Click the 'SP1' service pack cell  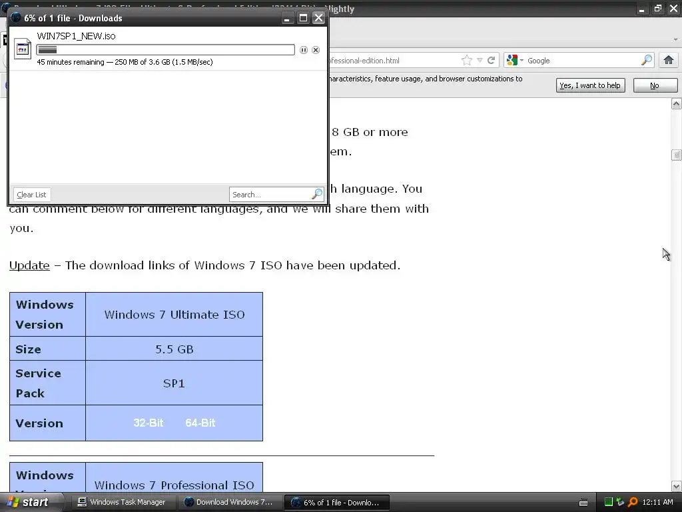point(174,383)
